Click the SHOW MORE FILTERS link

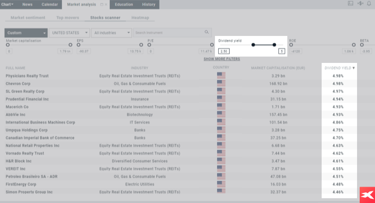[x=222, y=59]
